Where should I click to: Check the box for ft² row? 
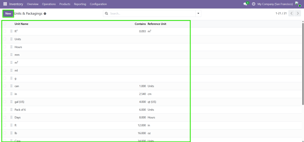click(x=5, y=31)
